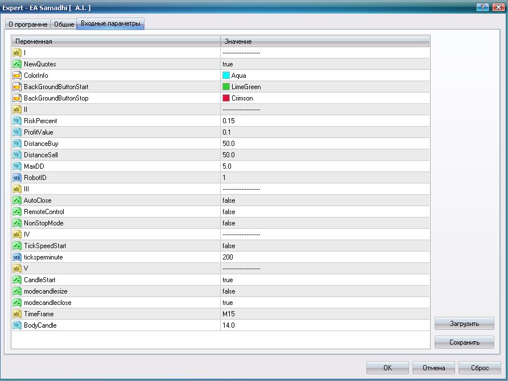508x381 pixels.
Task: Click the string icon beside variable I
Action: click(x=17, y=53)
